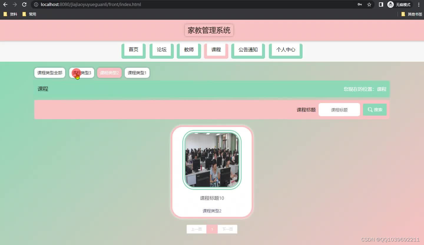
Task: Open the 资料 bookmarks folder
Action: point(10,14)
